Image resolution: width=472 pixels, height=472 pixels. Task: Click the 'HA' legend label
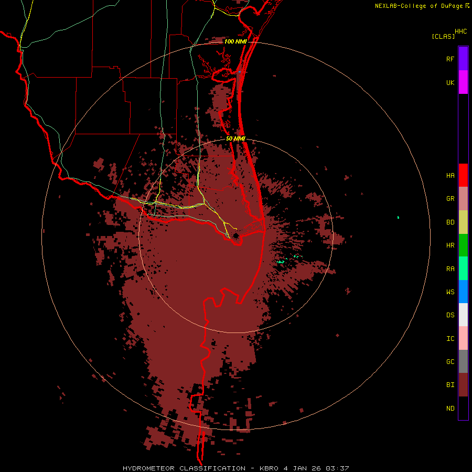(x=450, y=176)
